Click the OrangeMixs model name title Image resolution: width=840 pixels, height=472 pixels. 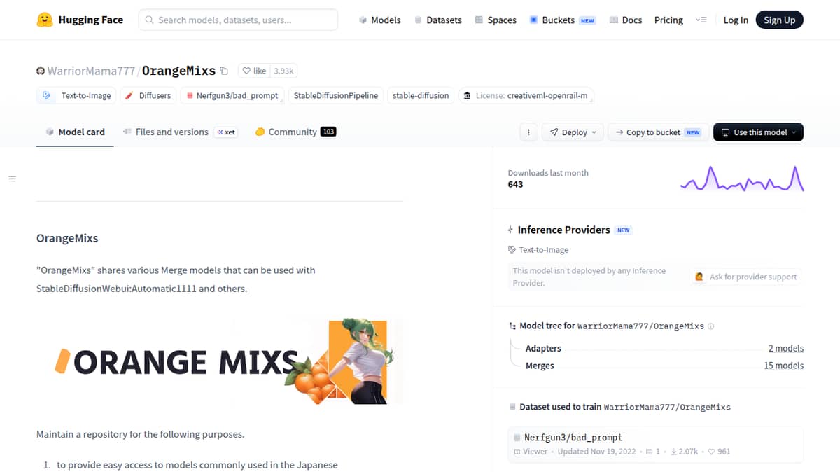178,71
